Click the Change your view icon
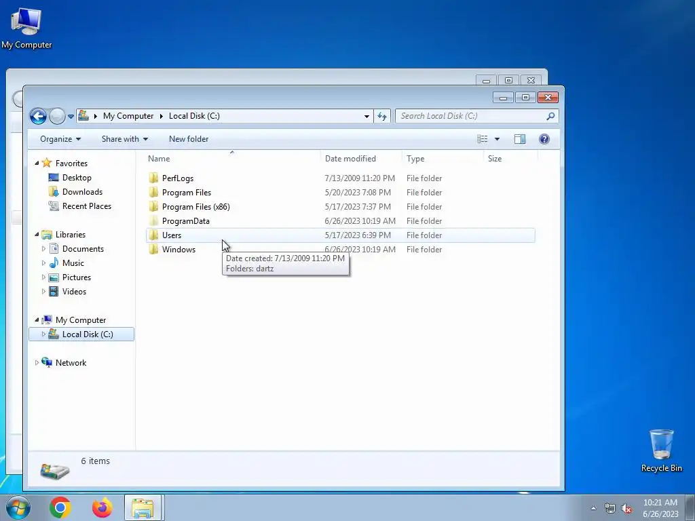This screenshot has width=695, height=521. coord(483,139)
